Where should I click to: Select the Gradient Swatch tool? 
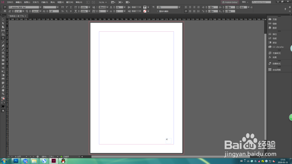(3, 75)
